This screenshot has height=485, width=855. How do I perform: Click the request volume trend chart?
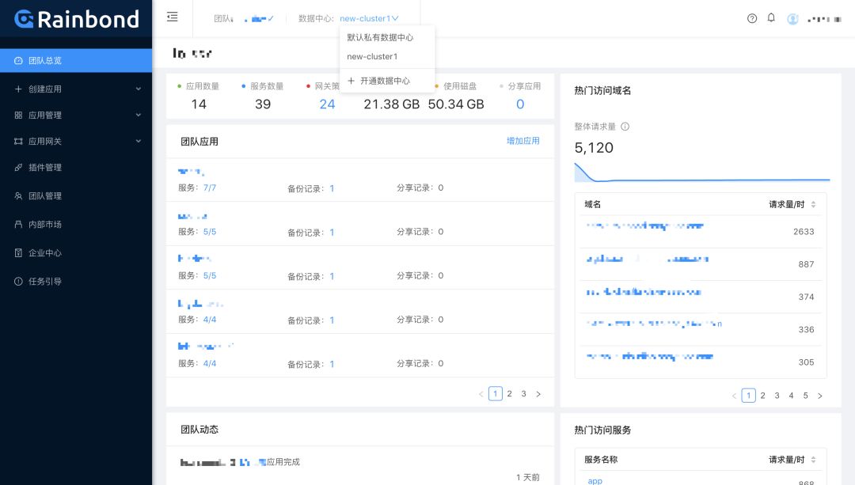[x=701, y=172]
